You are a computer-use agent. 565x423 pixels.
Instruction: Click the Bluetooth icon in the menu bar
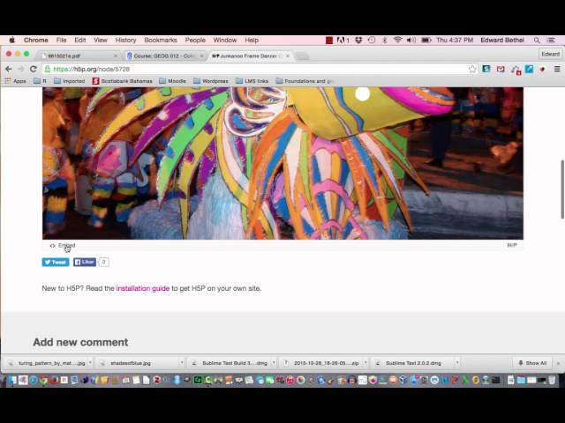(385, 40)
